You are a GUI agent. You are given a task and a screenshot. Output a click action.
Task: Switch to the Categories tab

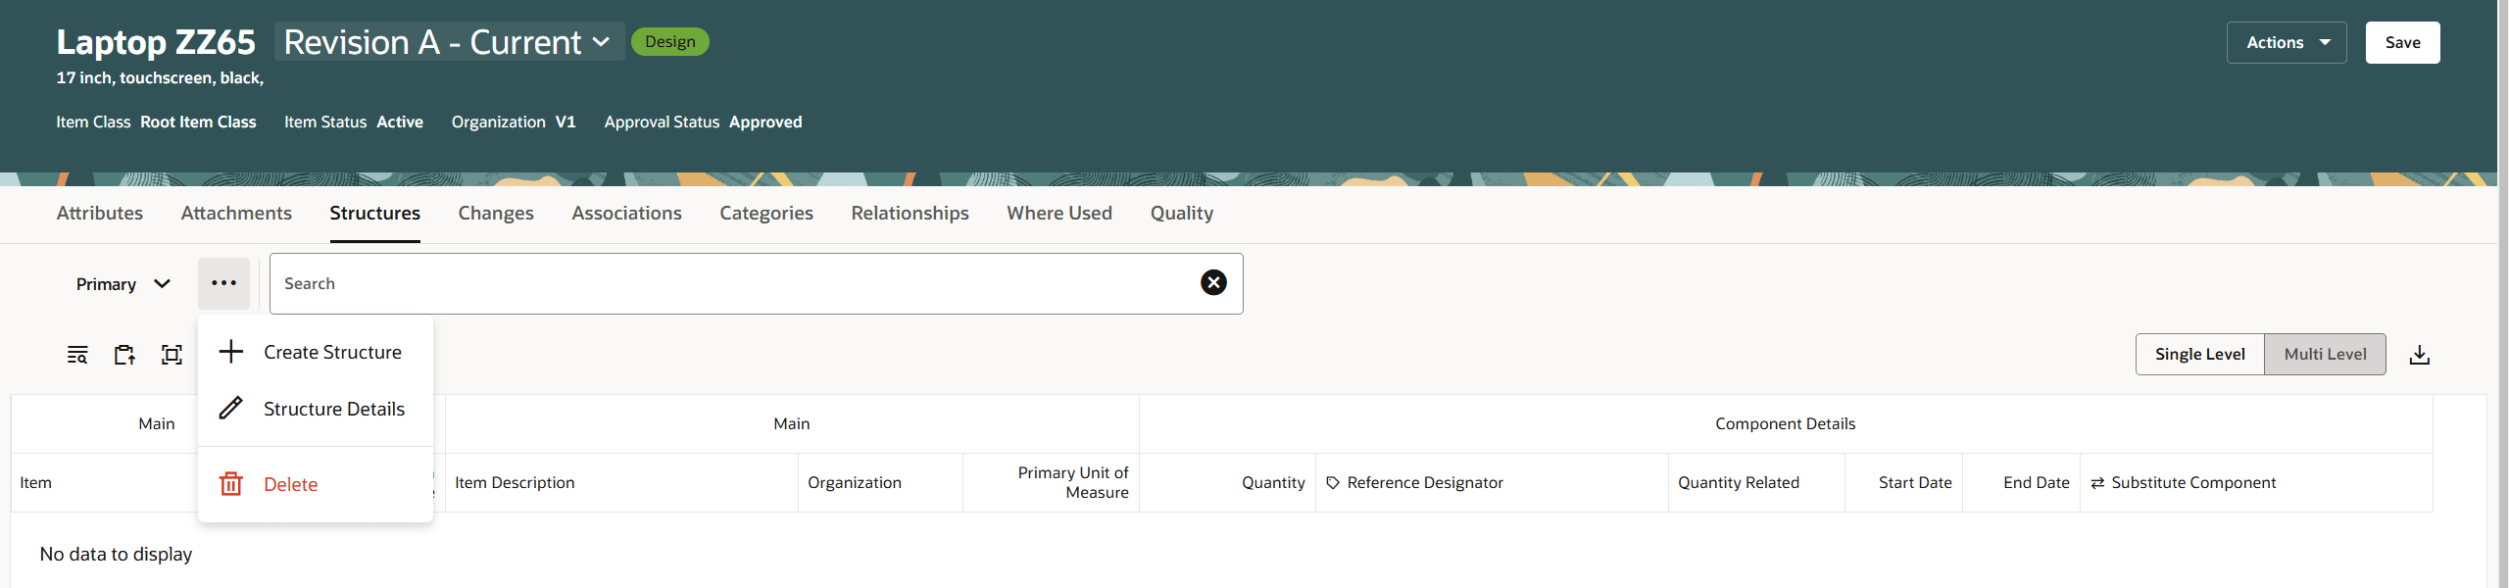(x=766, y=214)
